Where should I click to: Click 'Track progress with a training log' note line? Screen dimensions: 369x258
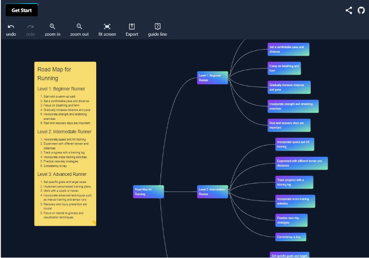pyautogui.click(x=64, y=152)
